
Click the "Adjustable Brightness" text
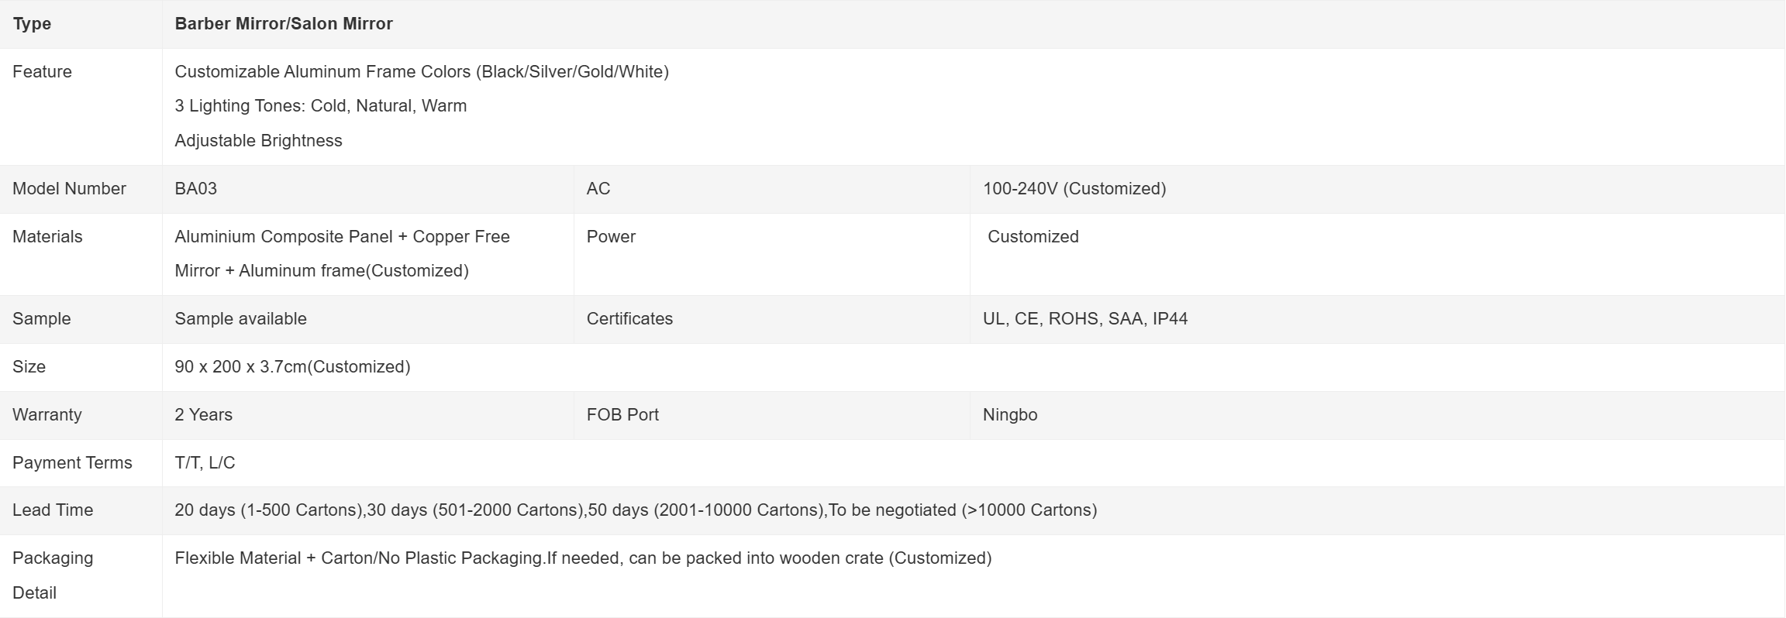tap(258, 141)
